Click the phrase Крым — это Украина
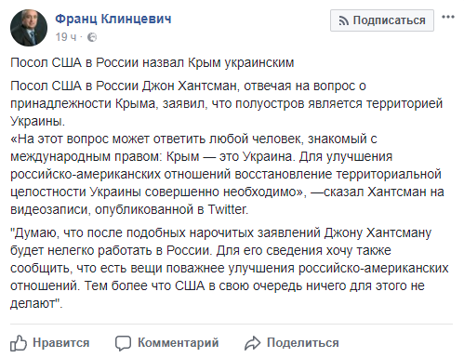Viewport: 464px width, 358px height. [230, 157]
